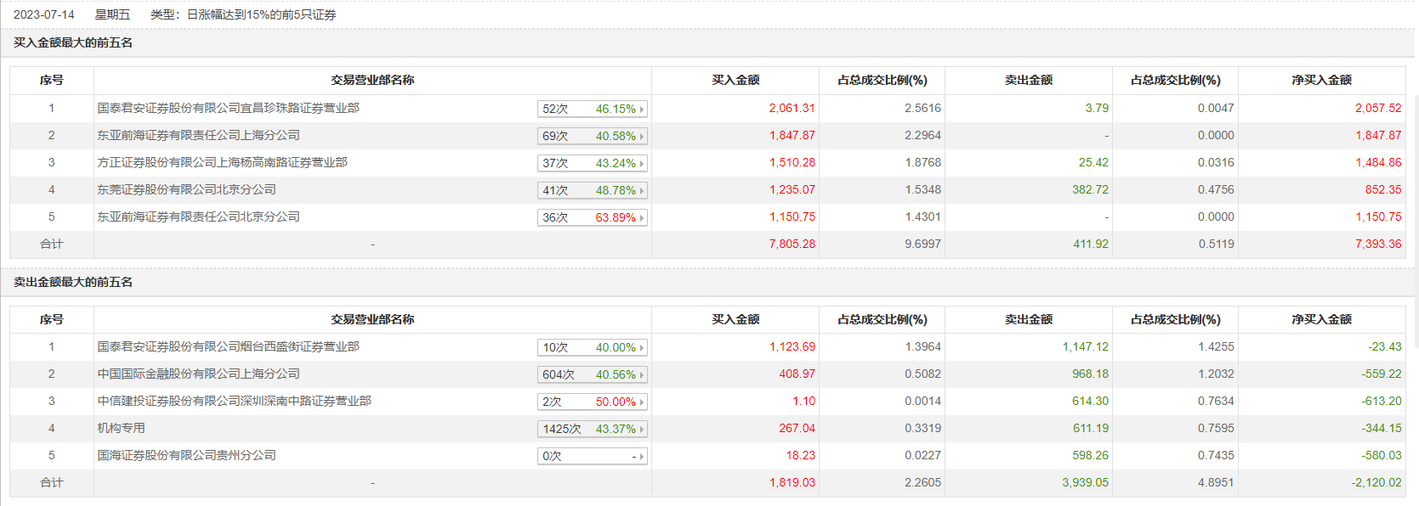Expand the 52次 46.15% stats box
Screen dimensions: 1419x506
(x=593, y=109)
